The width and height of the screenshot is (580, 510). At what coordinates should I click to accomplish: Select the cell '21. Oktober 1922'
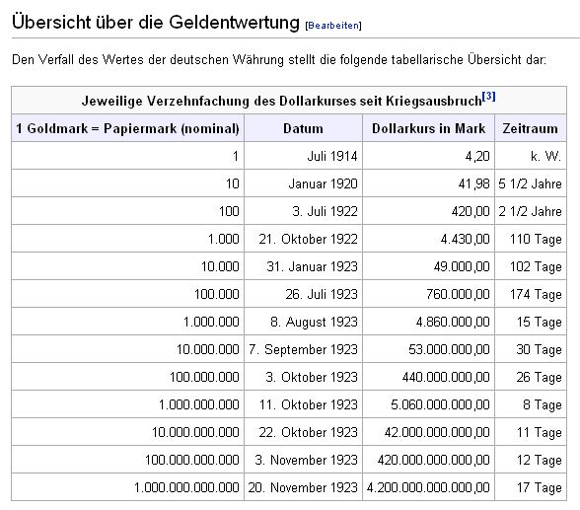tap(303, 239)
